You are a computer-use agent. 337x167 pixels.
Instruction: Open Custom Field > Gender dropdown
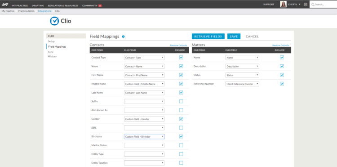click(144, 119)
